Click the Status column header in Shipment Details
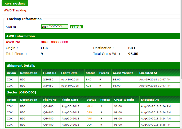This screenshot has height=129, width=182. point(91,73)
